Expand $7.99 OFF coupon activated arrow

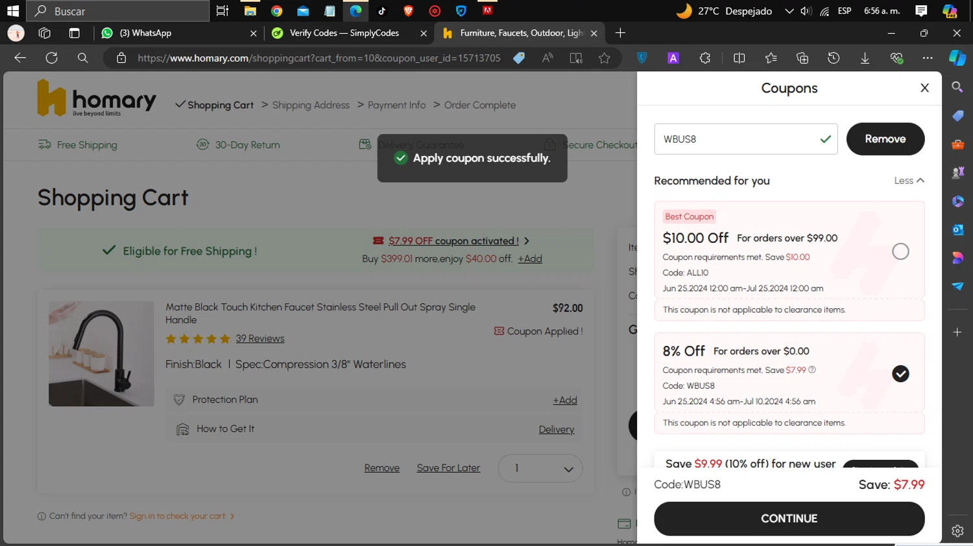527,241
